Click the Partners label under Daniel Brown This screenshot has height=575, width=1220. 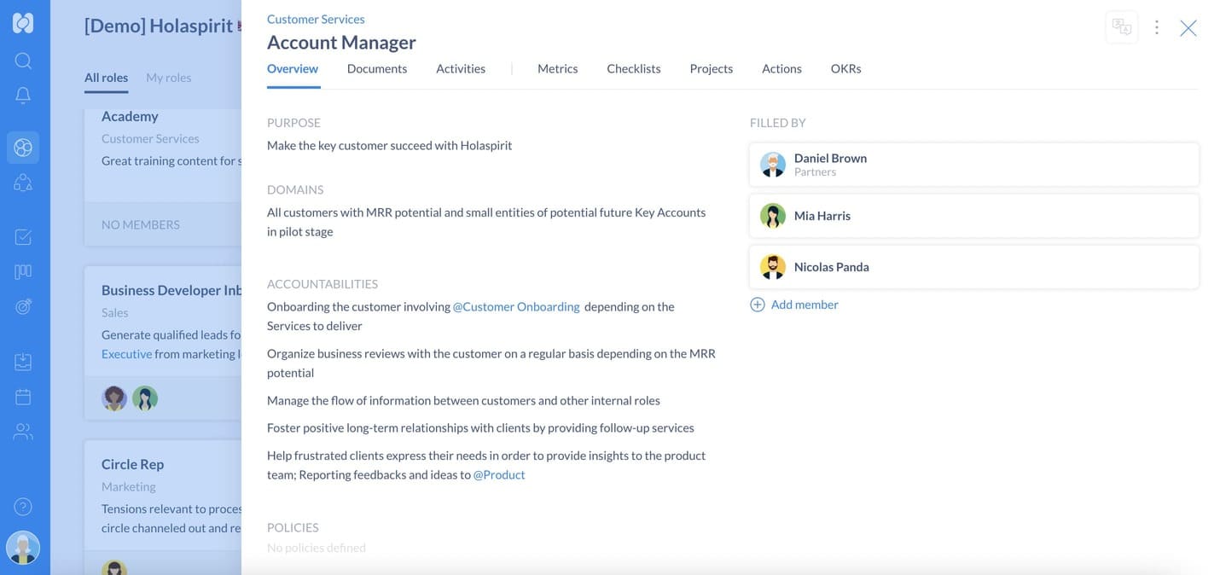click(815, 171)
